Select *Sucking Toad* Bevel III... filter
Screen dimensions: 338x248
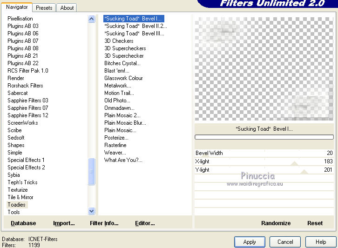(x=134, y=34)
